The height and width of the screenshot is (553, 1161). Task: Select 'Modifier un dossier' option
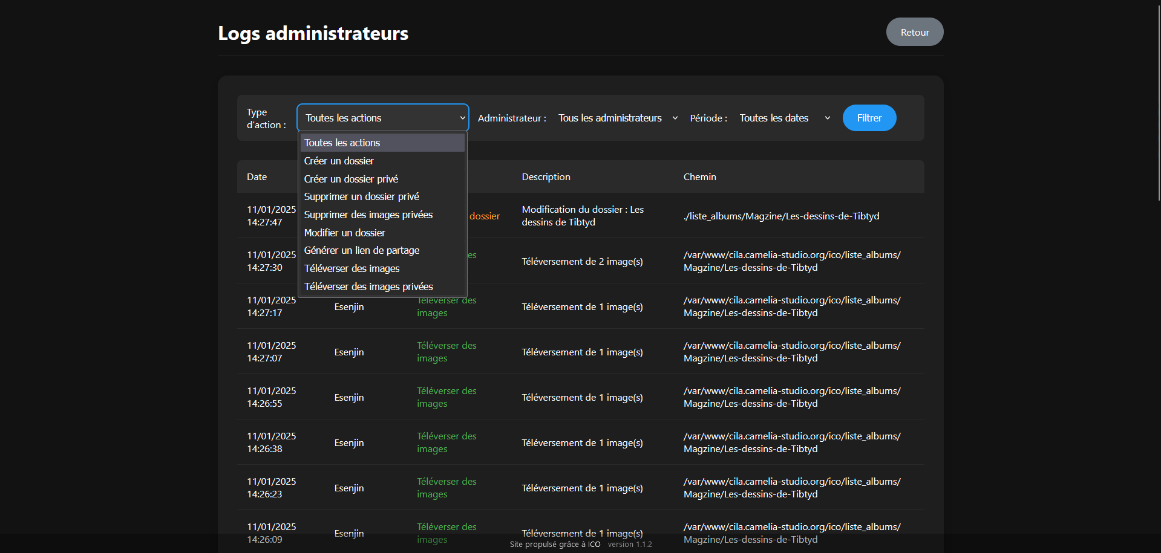click(x=382, y=233)
